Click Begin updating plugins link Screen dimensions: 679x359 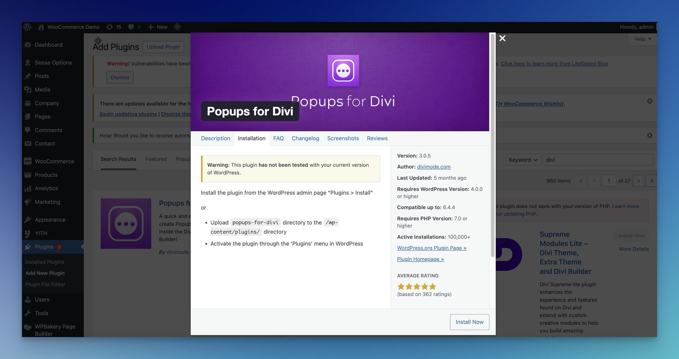(x=128, y=114)
